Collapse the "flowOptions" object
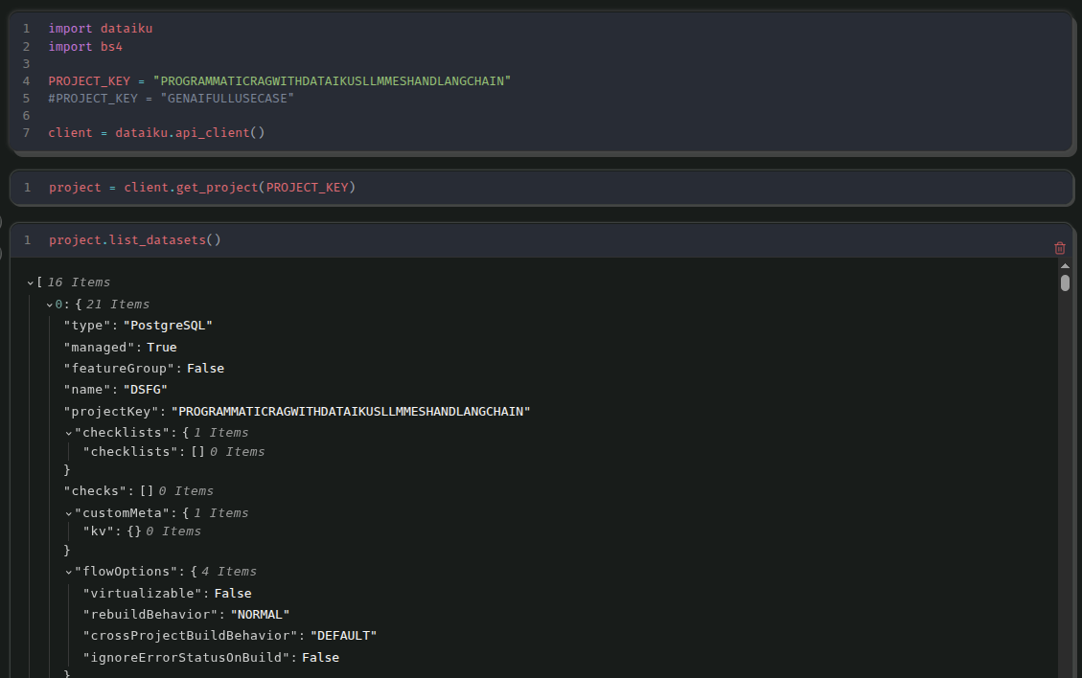Screen dimensions: 1082x678 (68, 573)
